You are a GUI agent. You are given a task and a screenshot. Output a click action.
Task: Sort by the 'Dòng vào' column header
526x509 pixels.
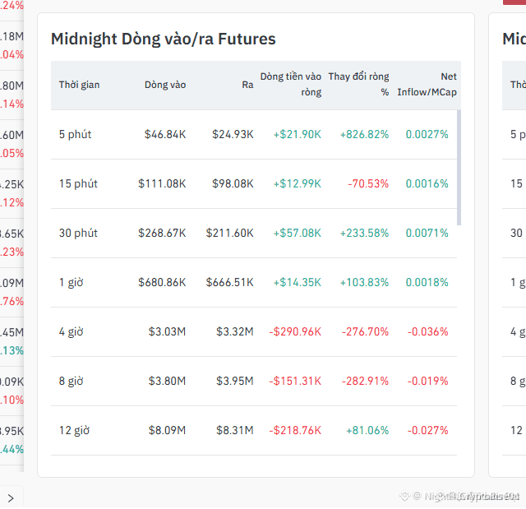coord(165,85)
